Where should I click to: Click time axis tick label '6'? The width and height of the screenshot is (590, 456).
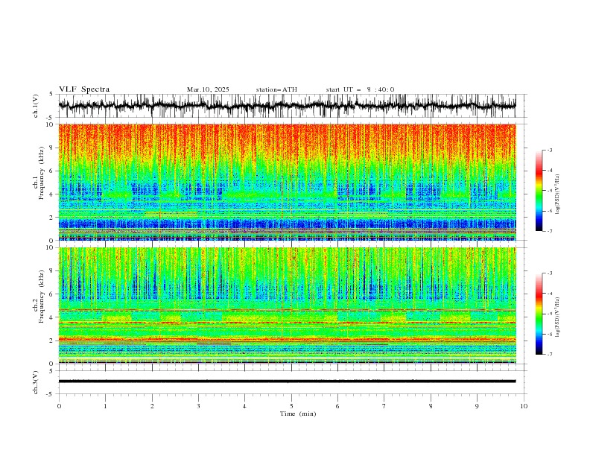tap(337, 406)
